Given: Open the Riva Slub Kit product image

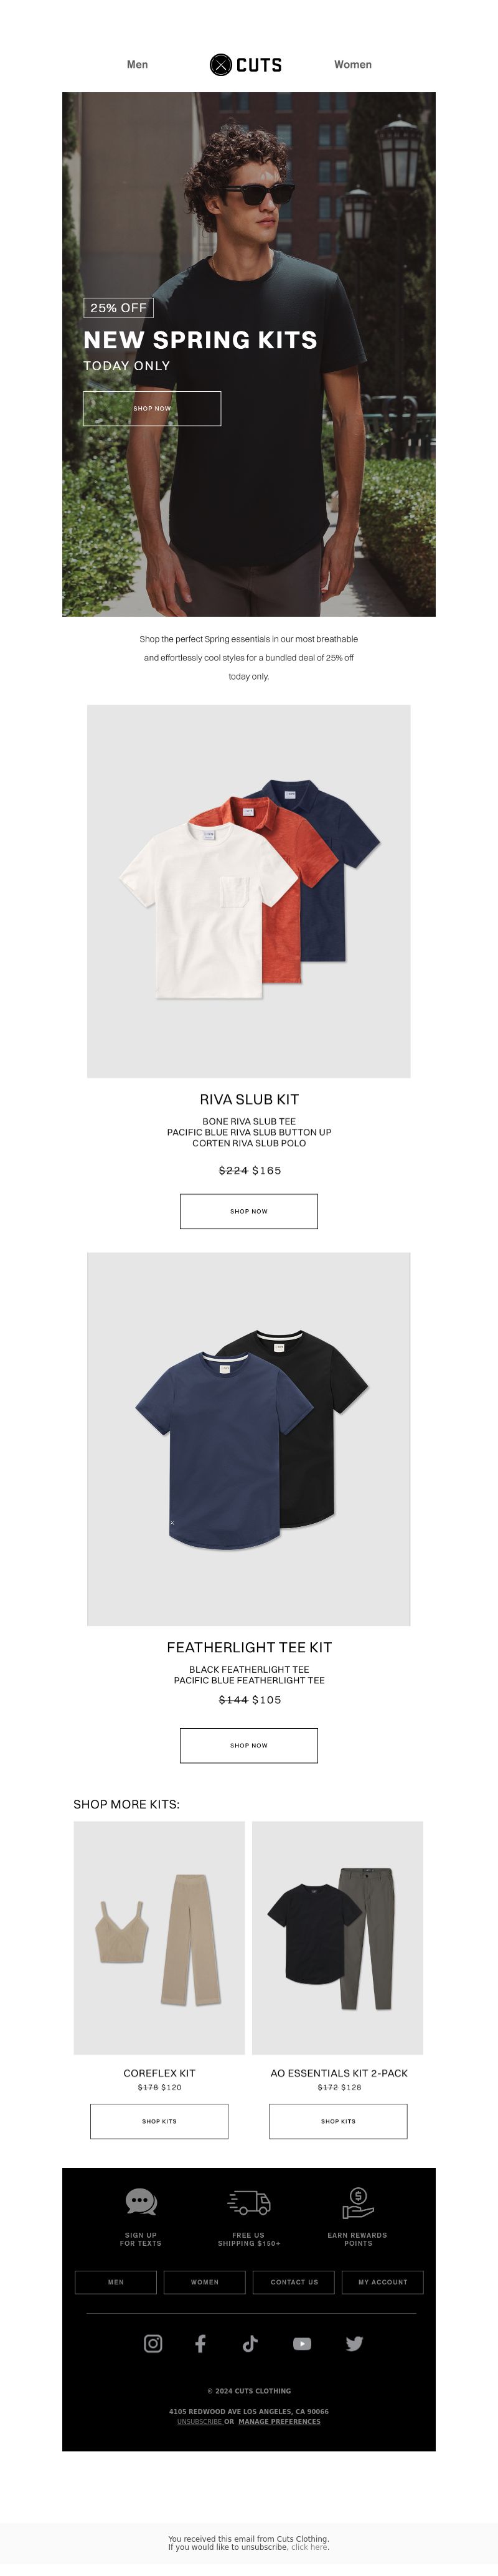Looking at the screenshot, I should point(249,891).
